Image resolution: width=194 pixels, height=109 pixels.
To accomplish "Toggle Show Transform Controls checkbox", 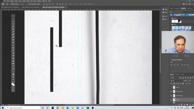I will tap(28, 4).
